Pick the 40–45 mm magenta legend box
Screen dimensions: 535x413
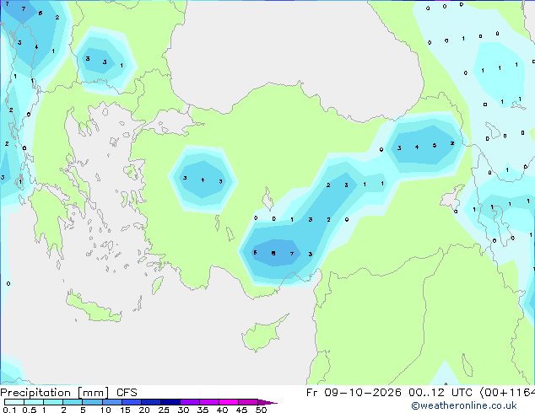click(229, 402)
